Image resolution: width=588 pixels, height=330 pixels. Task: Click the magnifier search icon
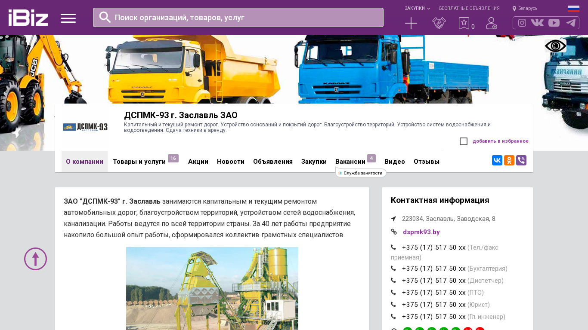pos(105,17)
